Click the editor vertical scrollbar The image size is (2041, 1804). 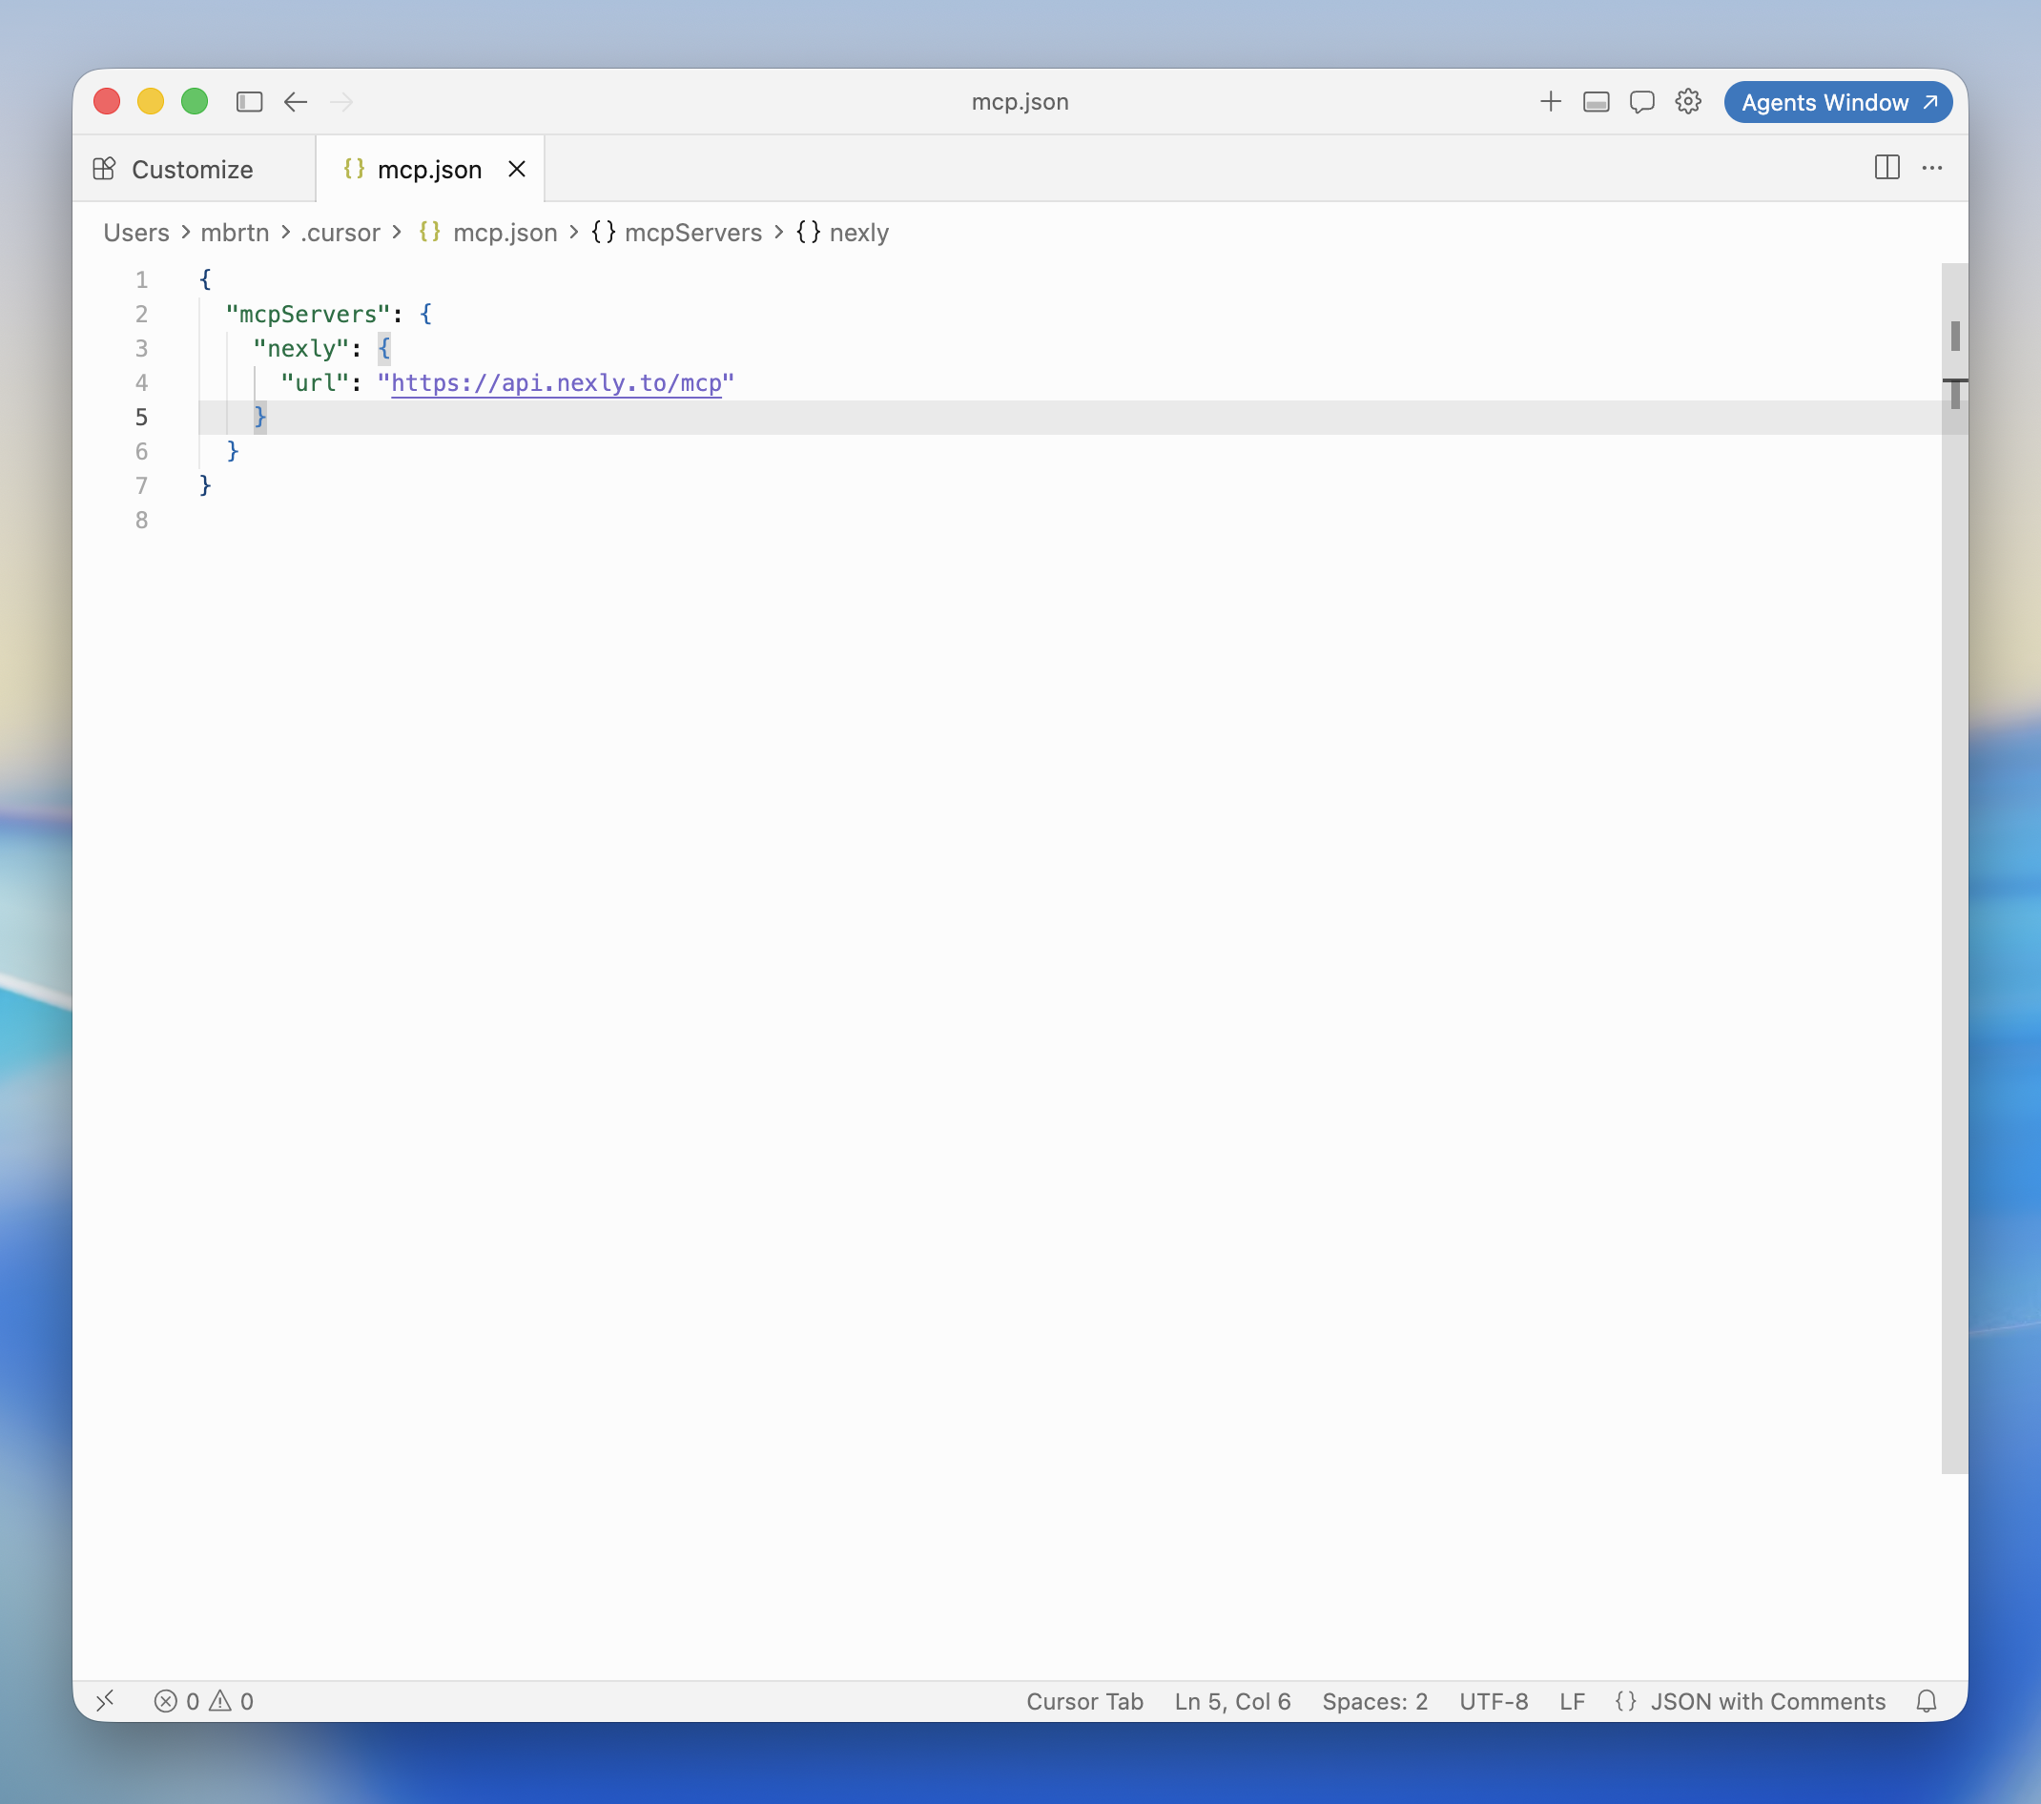[1954, 869]
